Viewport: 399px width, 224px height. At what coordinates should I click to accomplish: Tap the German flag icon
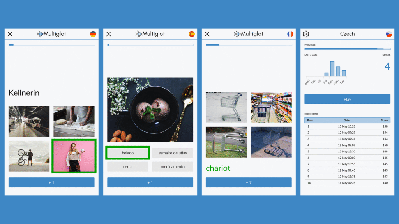tap(93, 34)
